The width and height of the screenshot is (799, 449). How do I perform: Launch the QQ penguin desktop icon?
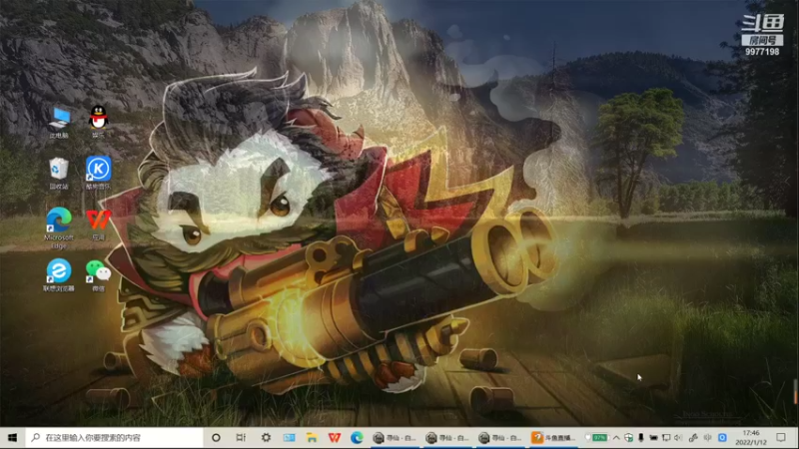tap(98, 122)
